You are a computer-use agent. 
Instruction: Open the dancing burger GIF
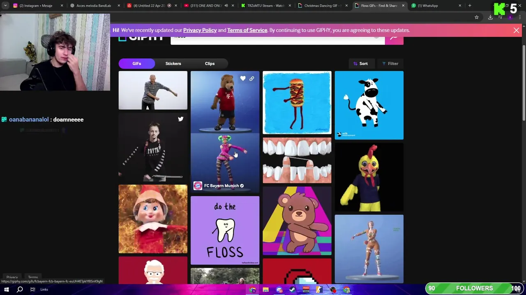pyautogui.click(x=297, y=103)
